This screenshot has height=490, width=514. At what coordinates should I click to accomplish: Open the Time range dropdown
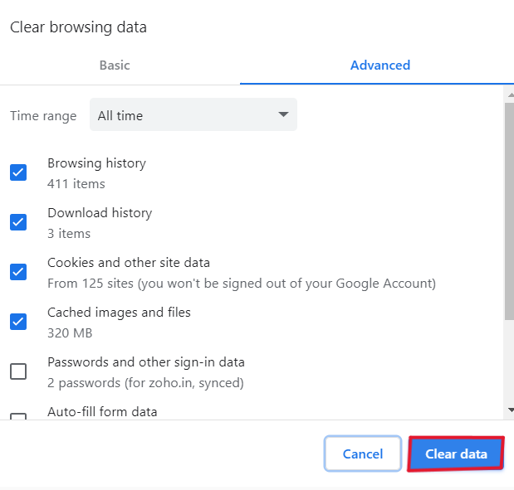tap(193, 115)
